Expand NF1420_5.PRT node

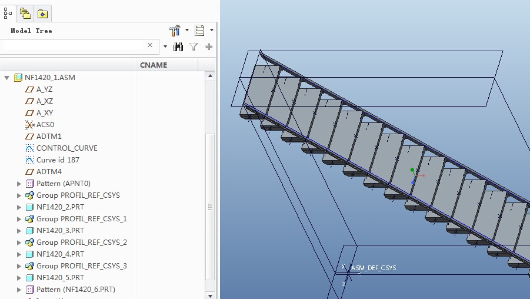19,278
